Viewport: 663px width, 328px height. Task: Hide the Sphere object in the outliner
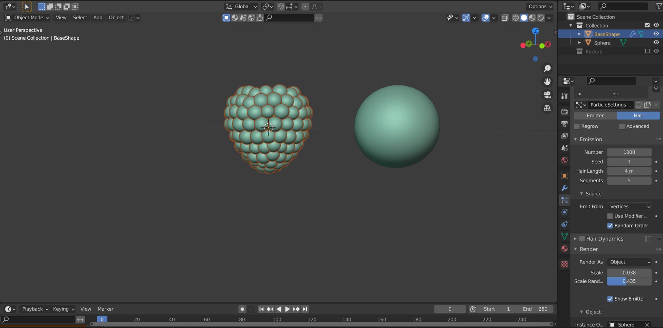tap(656, 42)
